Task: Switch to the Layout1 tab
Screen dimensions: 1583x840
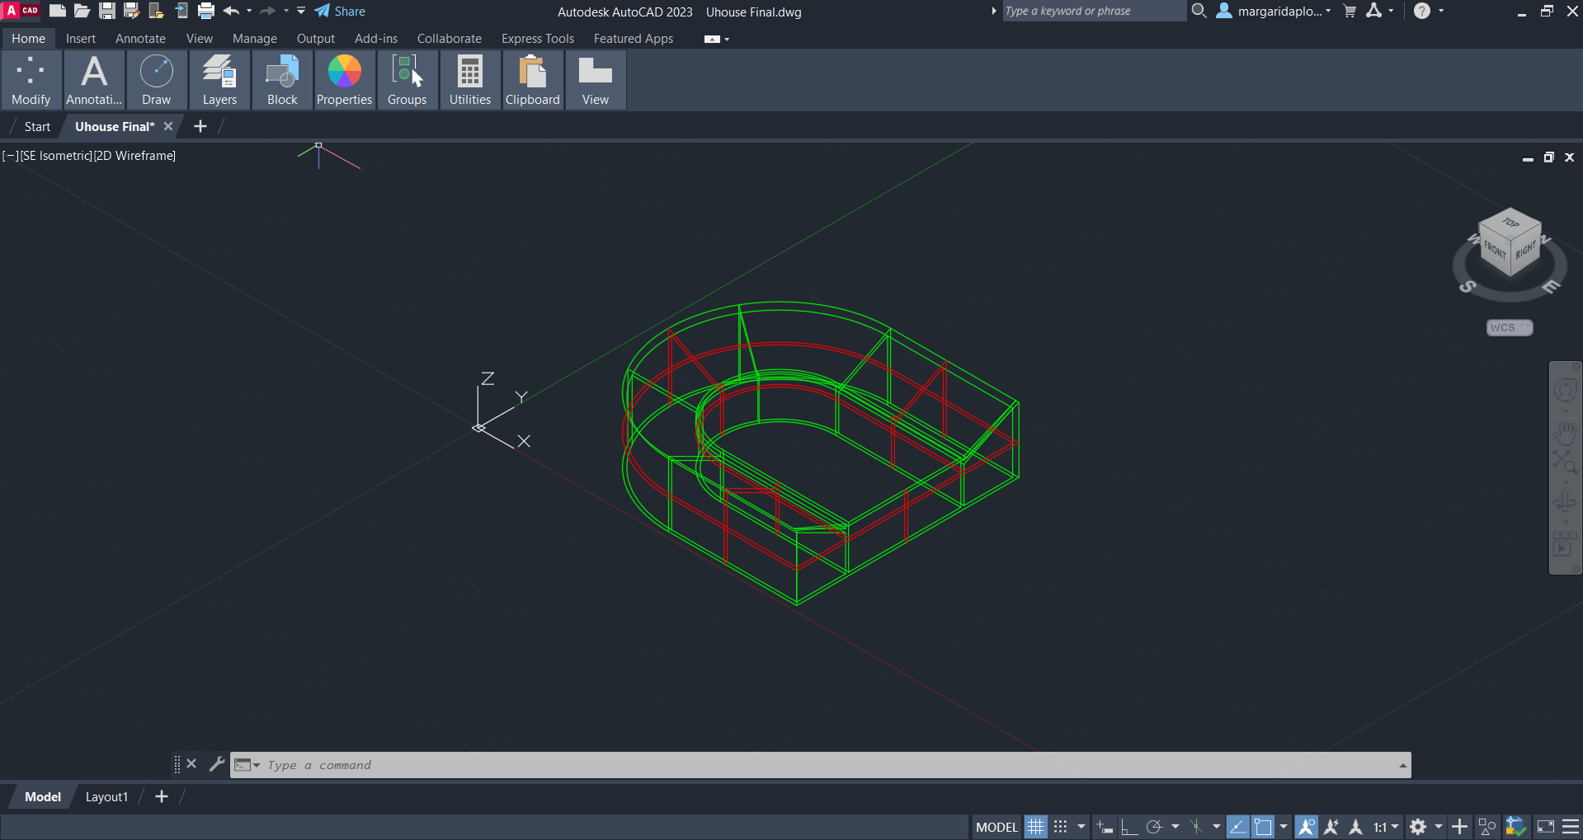Action: pos(106,797)
